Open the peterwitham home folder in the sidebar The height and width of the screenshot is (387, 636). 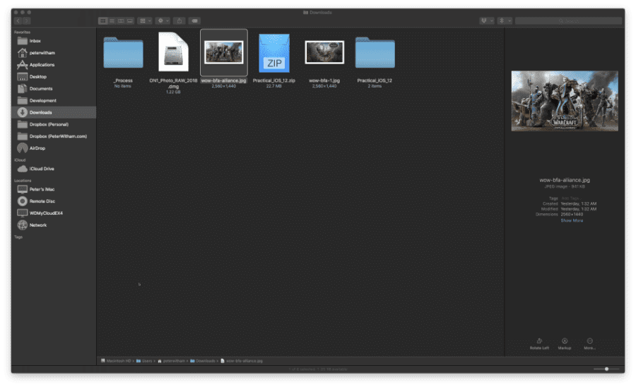[x=54, y=53]
